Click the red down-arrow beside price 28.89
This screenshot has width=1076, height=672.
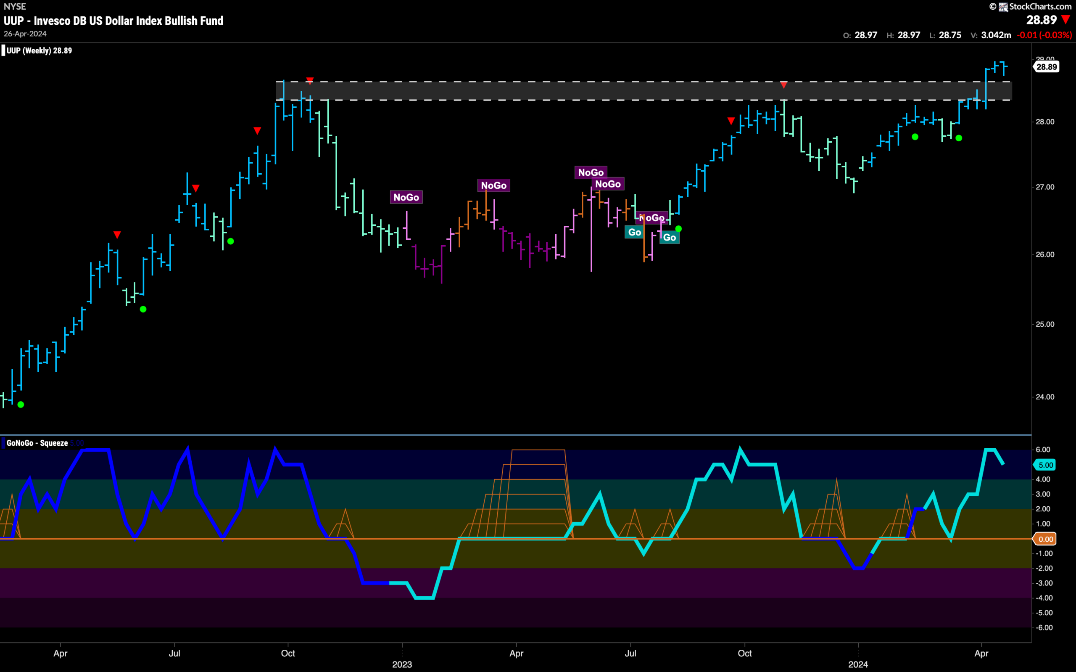click(x=1066, y=20)
